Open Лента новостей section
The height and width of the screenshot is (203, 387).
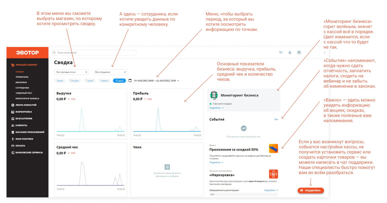(x=26, y=105)
